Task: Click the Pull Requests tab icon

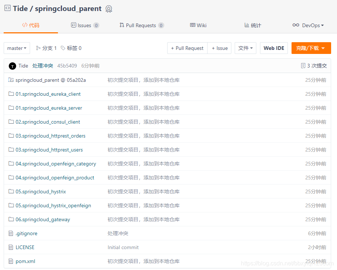Action: coord(122,25)
